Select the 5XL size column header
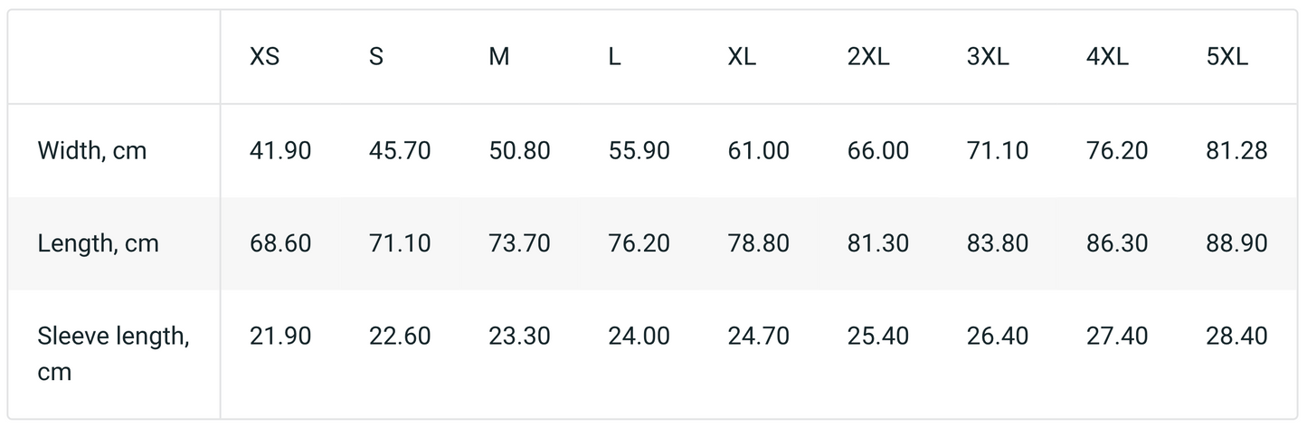The height and width of the screenshot is (427, 1307). 1226,57
